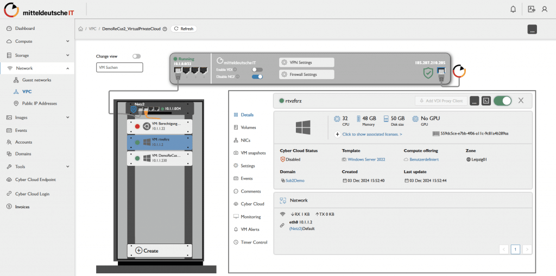Select VM Berechtigung in the rack
This screenshot has width=556, height=276.
click(160, 126)
